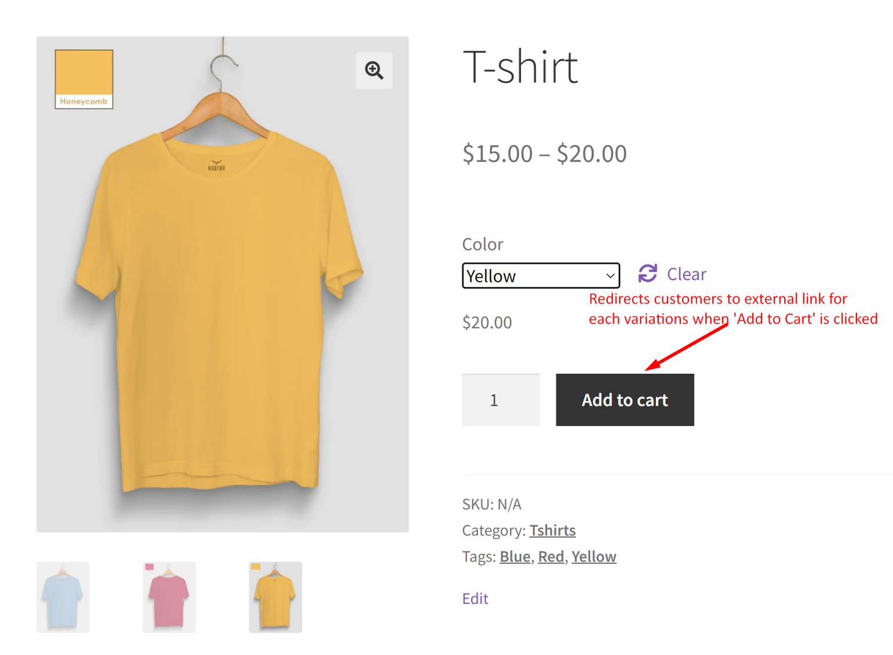Select the pink t-shirt thumbnail
The width and height of the screenshot is (893, 655).
tap(169, 597)
